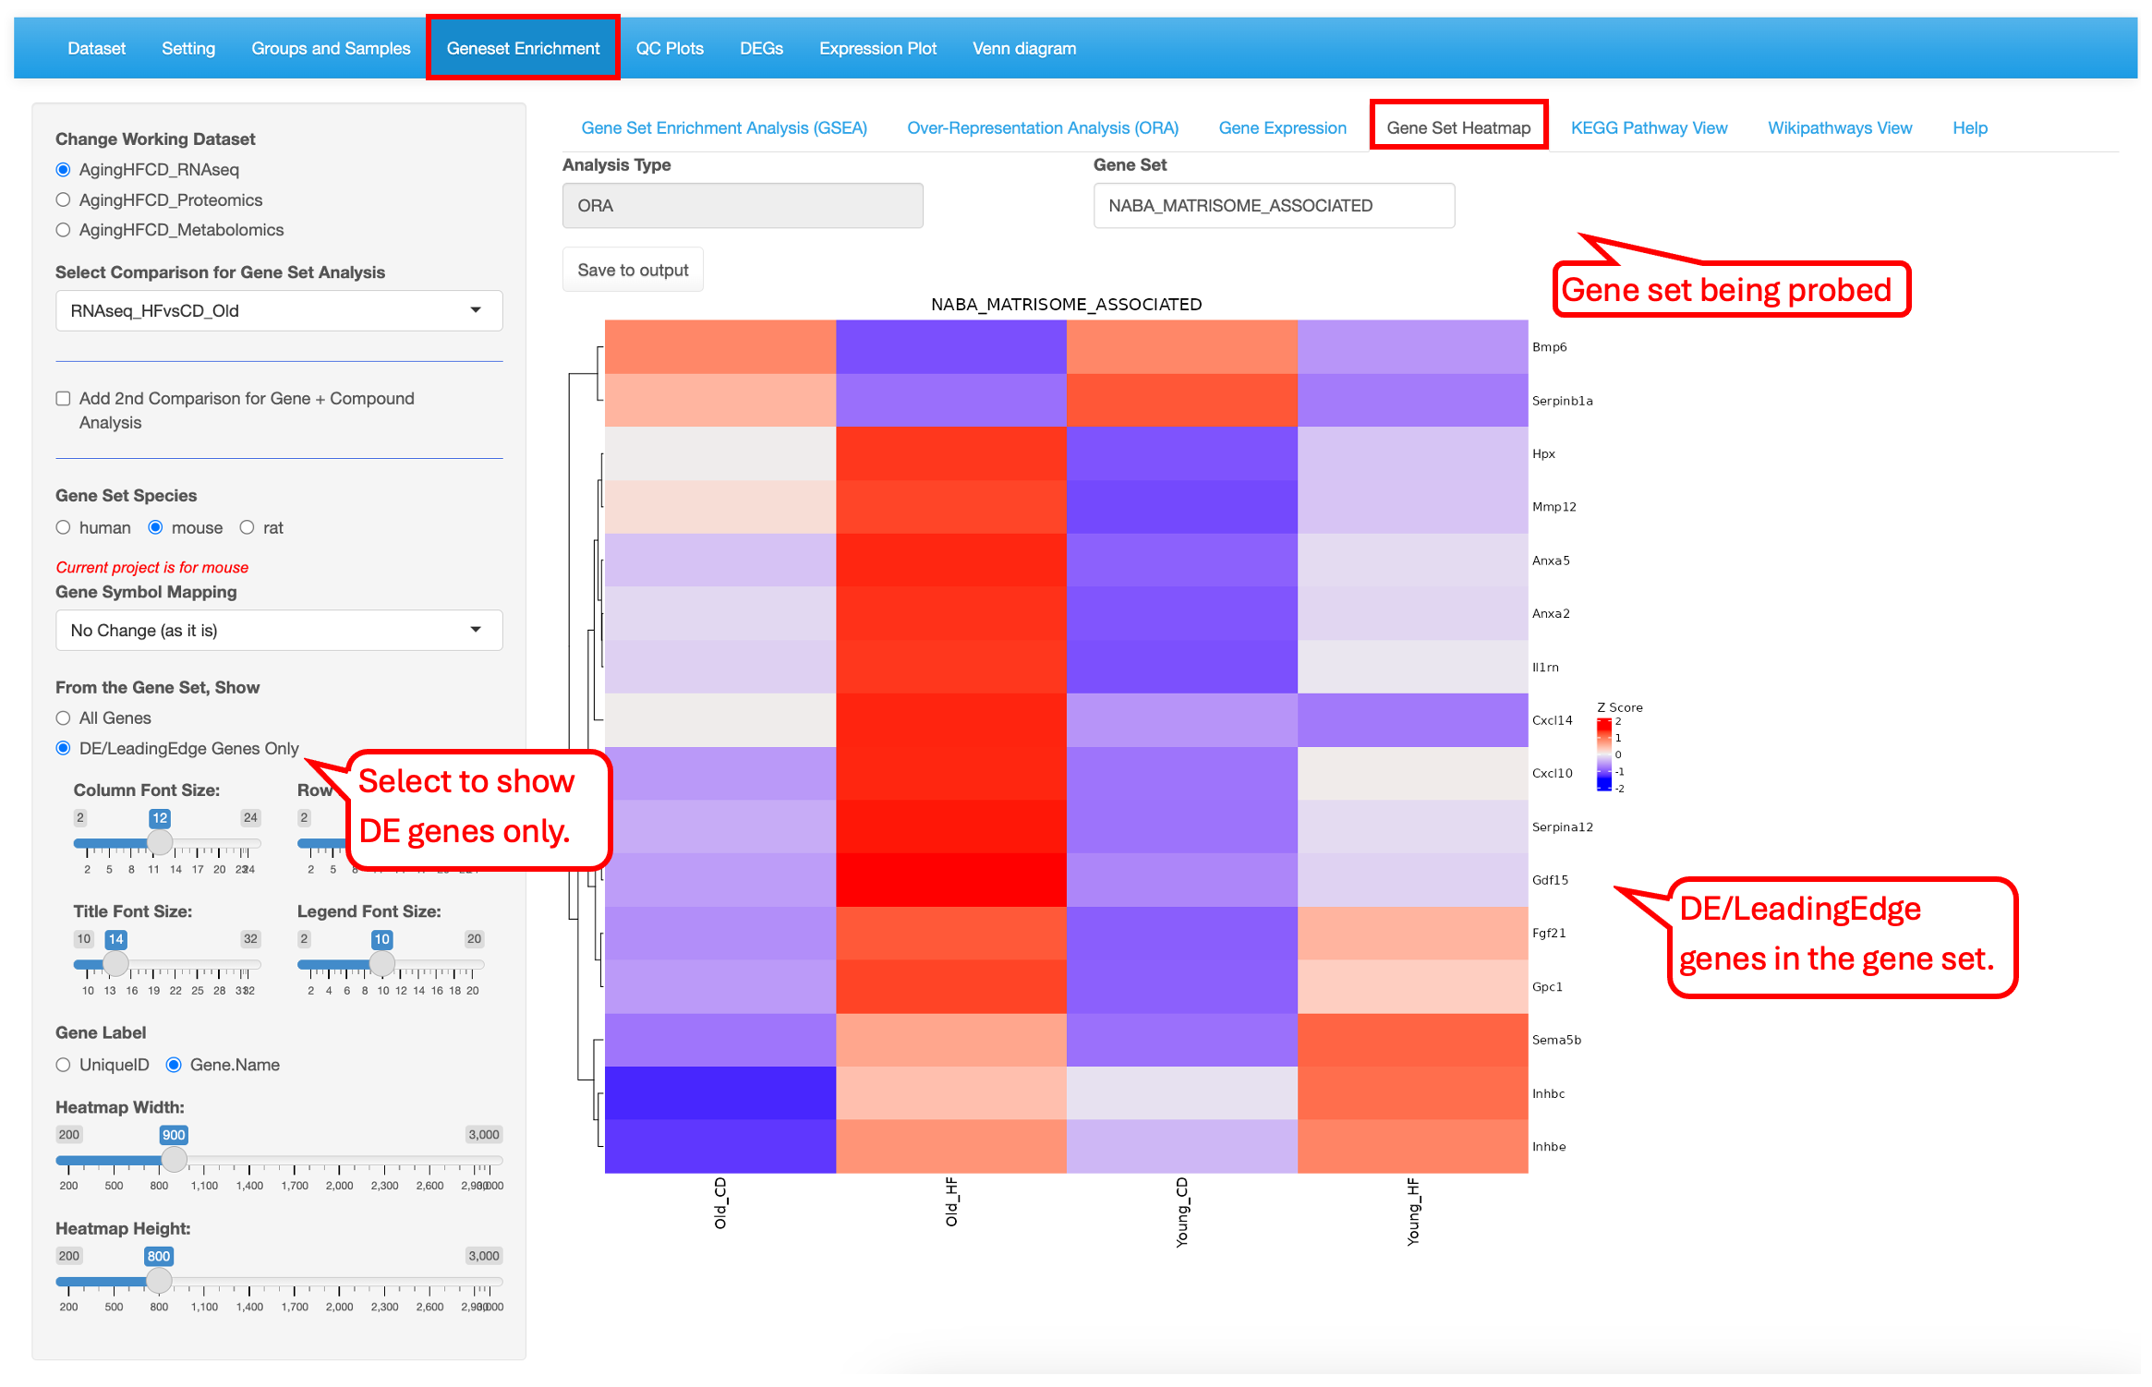Click the Young_CD column label
Viewport: 2152px width, 1387px height.
tap(1182, 1212)
